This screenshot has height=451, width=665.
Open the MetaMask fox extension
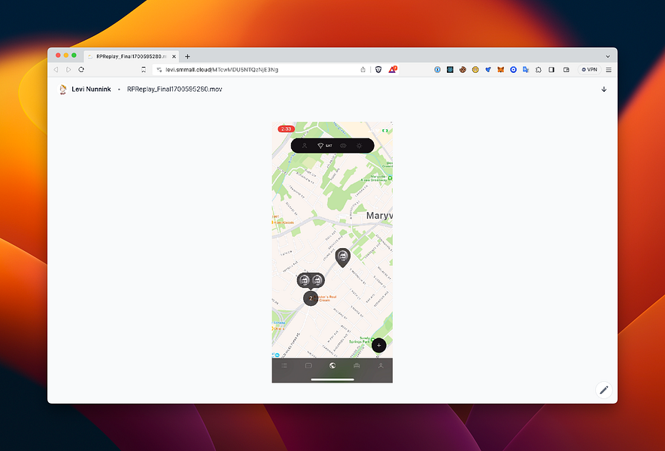[500, 69]
